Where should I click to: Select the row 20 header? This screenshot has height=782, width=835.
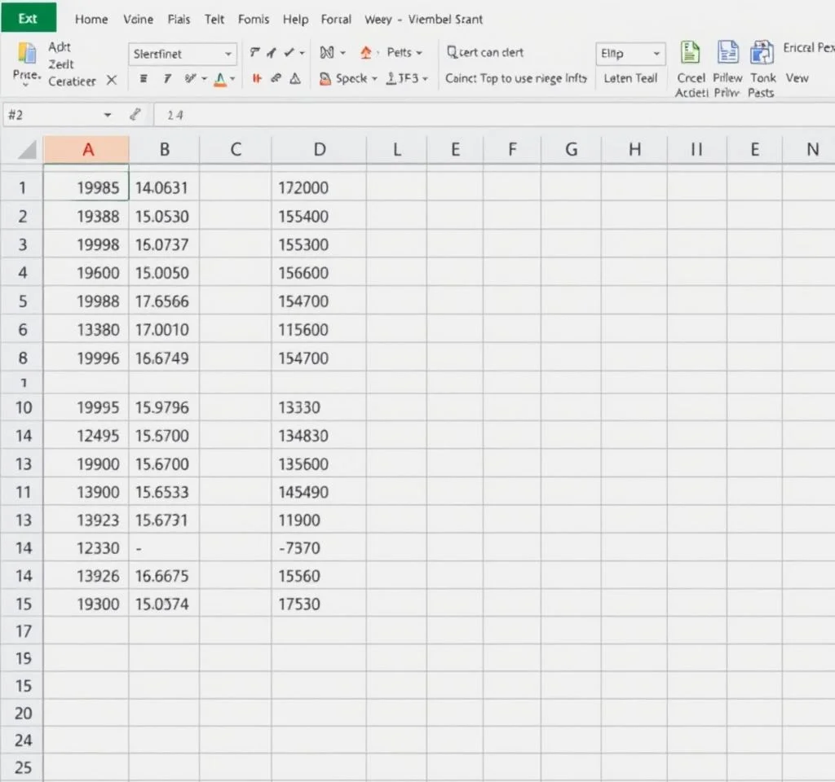22,713
